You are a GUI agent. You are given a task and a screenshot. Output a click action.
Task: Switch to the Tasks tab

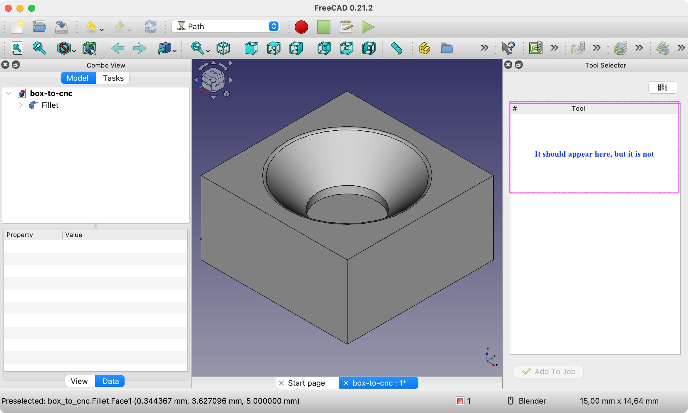[x=113, y=78]
